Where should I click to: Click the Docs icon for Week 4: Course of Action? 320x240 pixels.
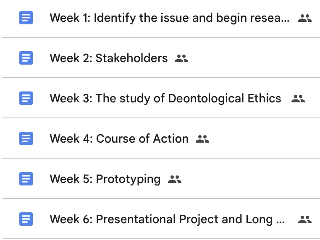(26, 138)
